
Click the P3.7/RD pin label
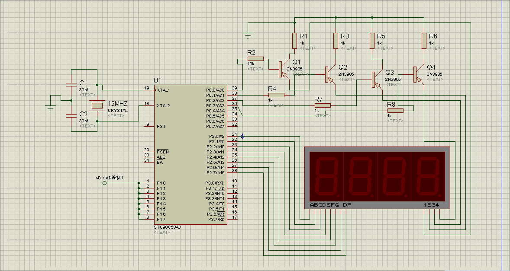[216, 220]
